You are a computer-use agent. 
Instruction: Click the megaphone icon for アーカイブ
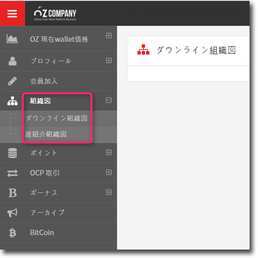tap(12, 213)
